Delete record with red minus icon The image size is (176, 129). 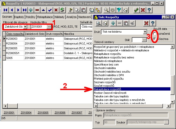click(x=37, y=10)
